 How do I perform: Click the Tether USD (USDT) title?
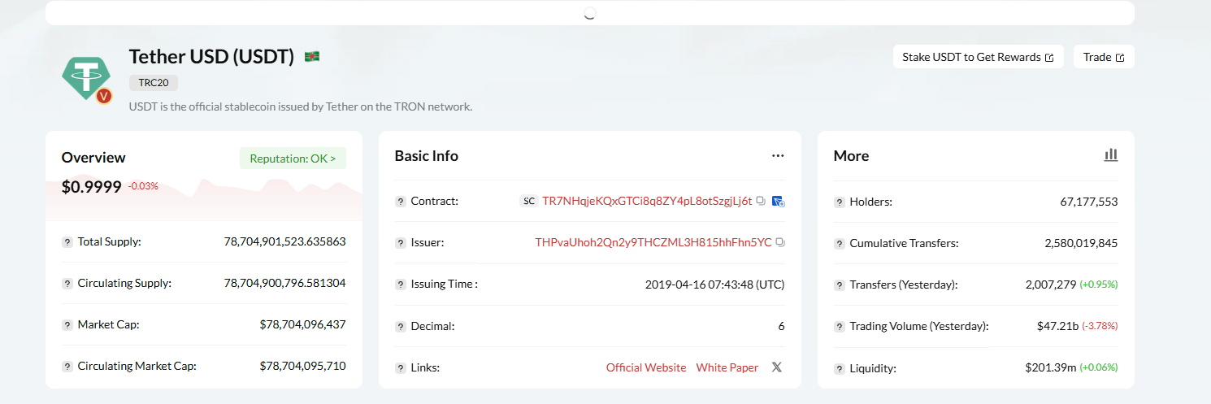pyautogui.click(x=211, y=56)
